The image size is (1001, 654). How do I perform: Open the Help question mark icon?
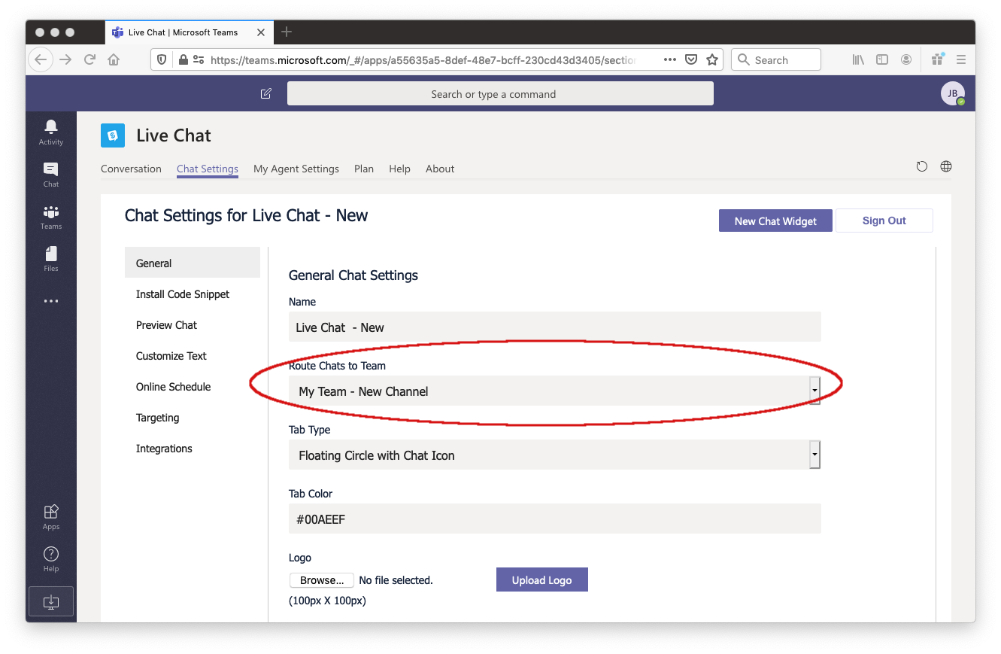point(51,559)
